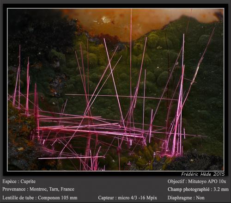Image resolution: width=231 pixels, height=203 pixels.
Task: Click the cuprite crystal photograph
Action: [115, 90]
